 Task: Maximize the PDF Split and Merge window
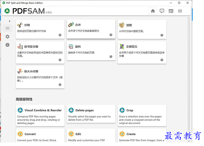(x=179, y=3)
